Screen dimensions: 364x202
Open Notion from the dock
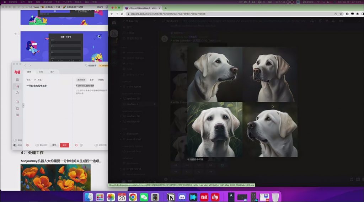171,197
